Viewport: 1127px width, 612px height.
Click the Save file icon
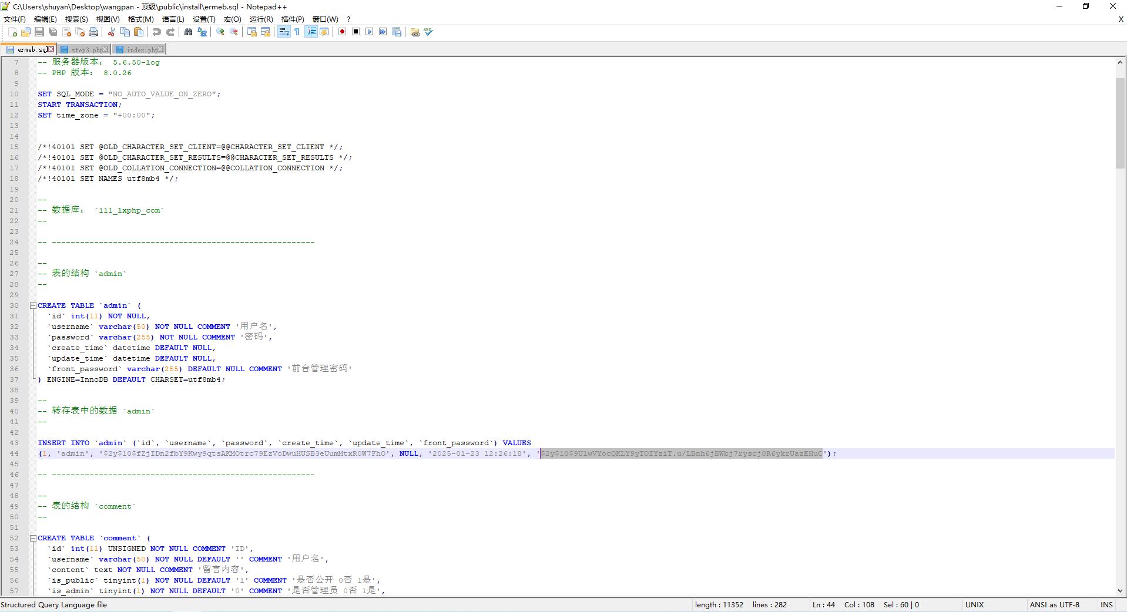[x=39, y=32]
